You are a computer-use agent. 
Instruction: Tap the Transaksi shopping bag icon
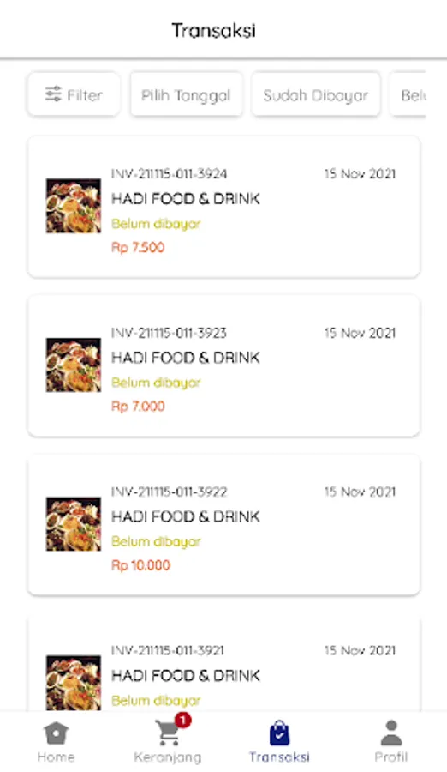pyautogui.click(x=279, y=733)
